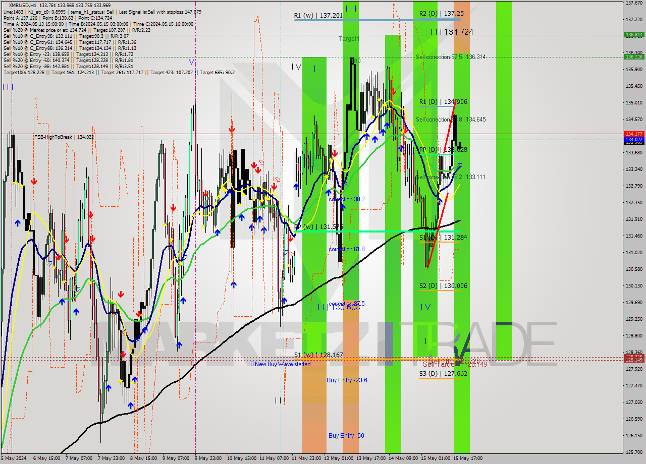This screenshot has height=464, width=646.
Task: Click the PP (D) | 133.628 pivot label
Action: point(443,150)
